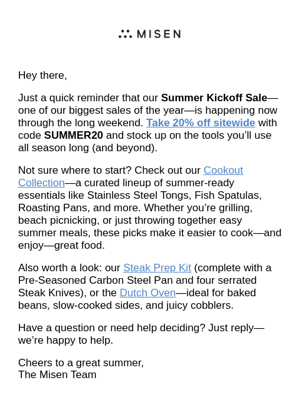Click the bold Summer Kickoff Sale text
Screen dimensions: 300x400
click(214, 97)
